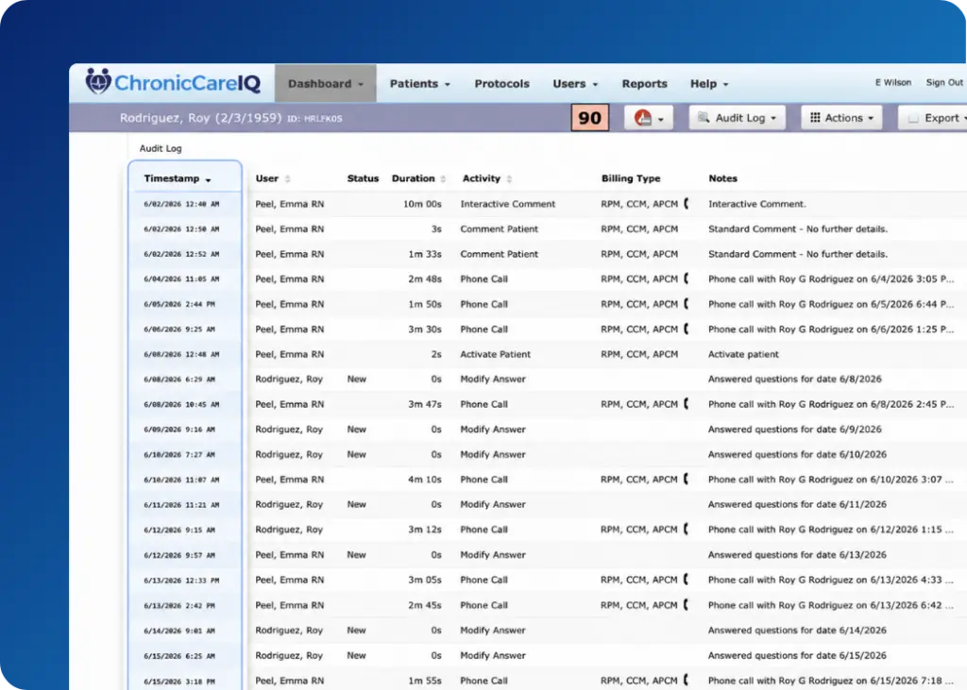Click phone icon in 6/04/2026 11:05 AM row
Screen dimensions: 967x690
[687, 278]
